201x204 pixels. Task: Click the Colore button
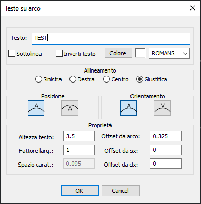tap(118, 53)
